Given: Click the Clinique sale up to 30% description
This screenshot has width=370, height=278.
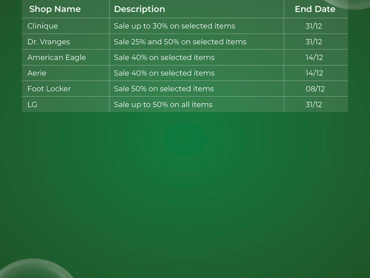Looking at the screenshot, I should [x=175, y=26].
